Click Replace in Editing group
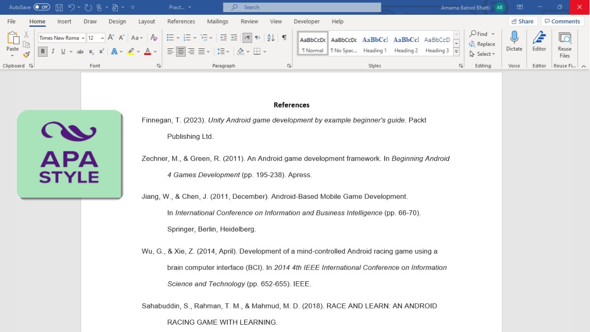590x332 pixels. 482,44
